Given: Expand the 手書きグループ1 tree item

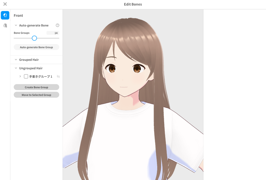Looking at the screenshot, I should coord(20,76).
